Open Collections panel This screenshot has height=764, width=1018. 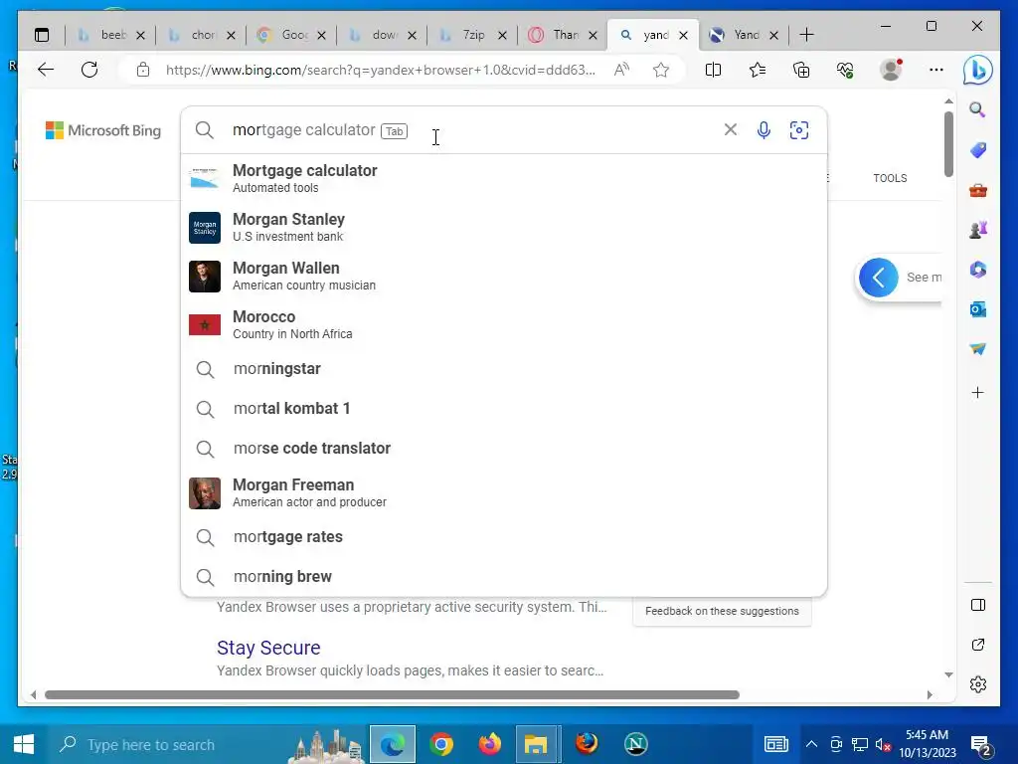(x=801, y=70)
